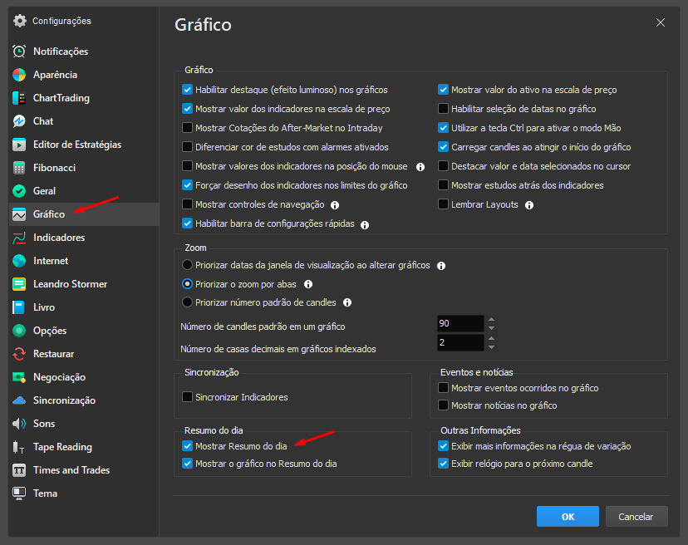Click info icon beside Habilitar barra de configurações rápidas
The height and width of the screenshot is (545, 688).
(365, 224)
